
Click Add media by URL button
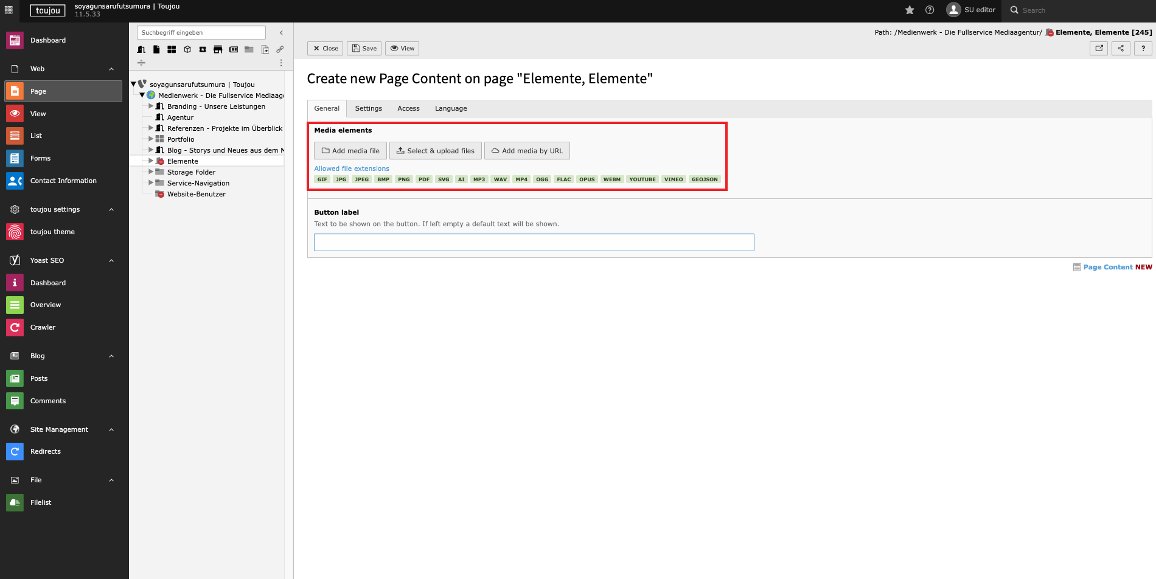pos(527,151)
